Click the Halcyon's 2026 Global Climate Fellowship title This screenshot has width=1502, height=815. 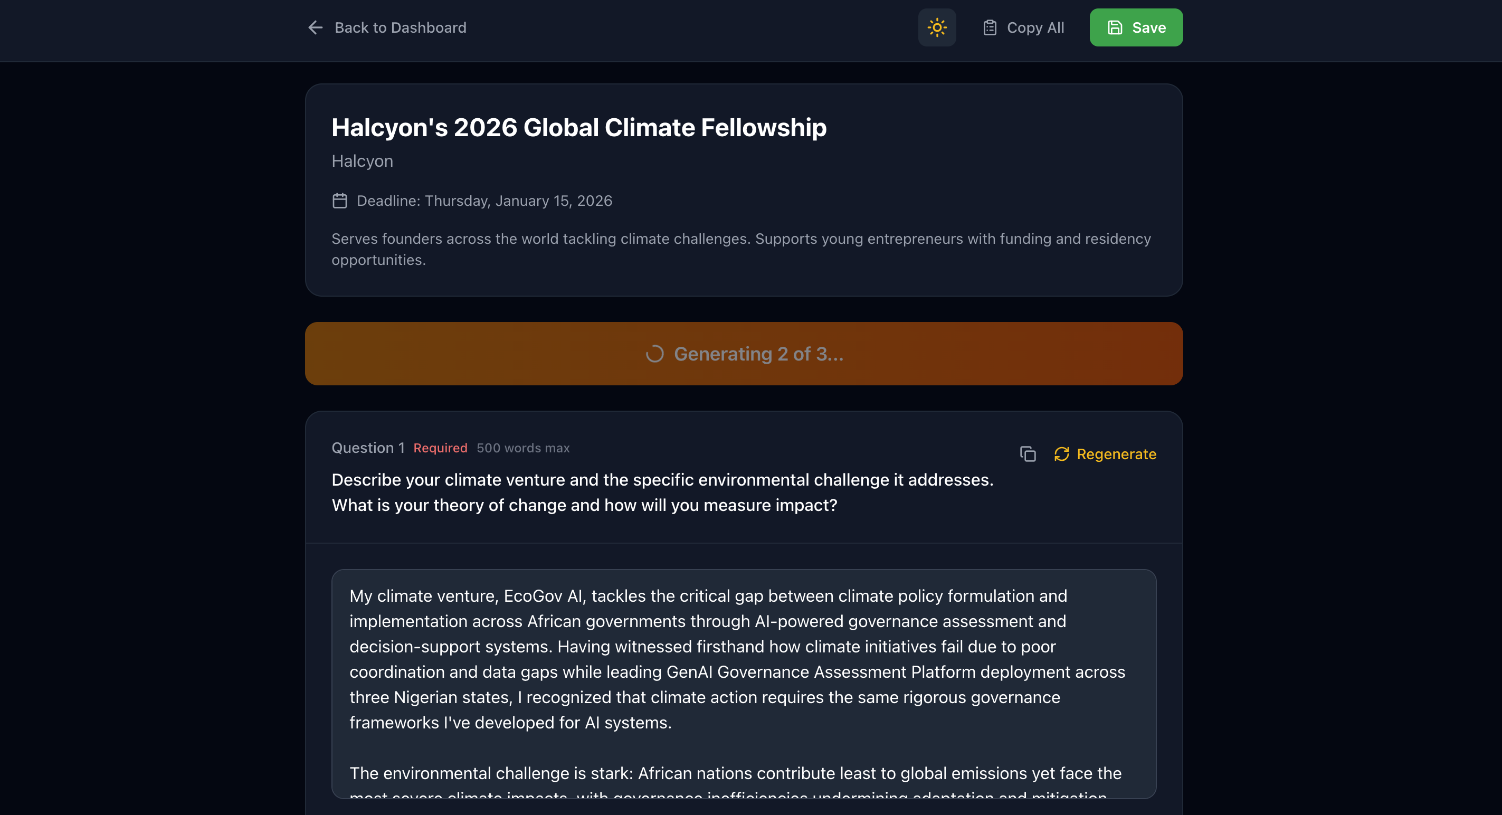click(578, 128)
